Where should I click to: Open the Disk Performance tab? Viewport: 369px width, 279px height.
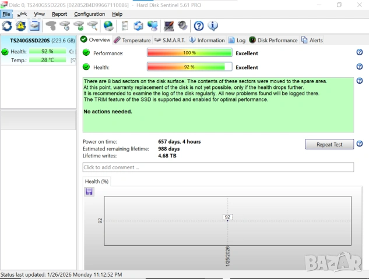pyautogui.click(x=273, y=40)
